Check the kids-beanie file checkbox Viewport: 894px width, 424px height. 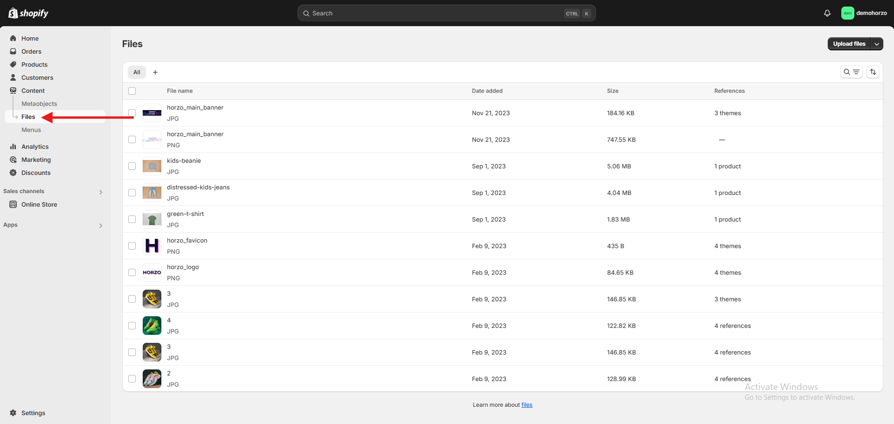pyautogui.click(x=132, y=166)
